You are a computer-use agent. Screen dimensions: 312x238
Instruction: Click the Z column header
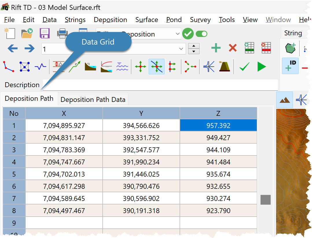coord(218,113)
